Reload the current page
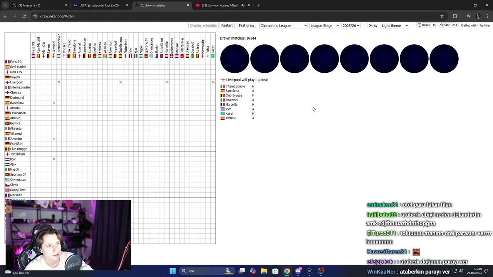 [24, 16]
